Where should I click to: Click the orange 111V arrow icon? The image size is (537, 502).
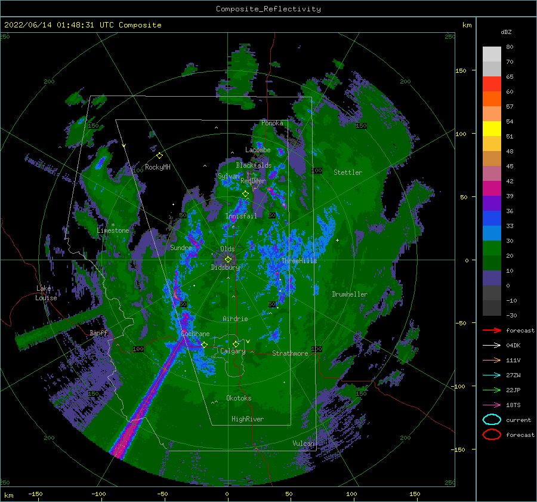point(492,360)
